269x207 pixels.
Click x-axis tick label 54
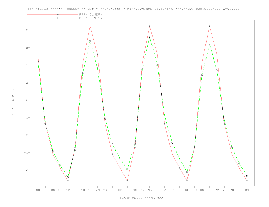pyautogui.click(x=172, y=190)
